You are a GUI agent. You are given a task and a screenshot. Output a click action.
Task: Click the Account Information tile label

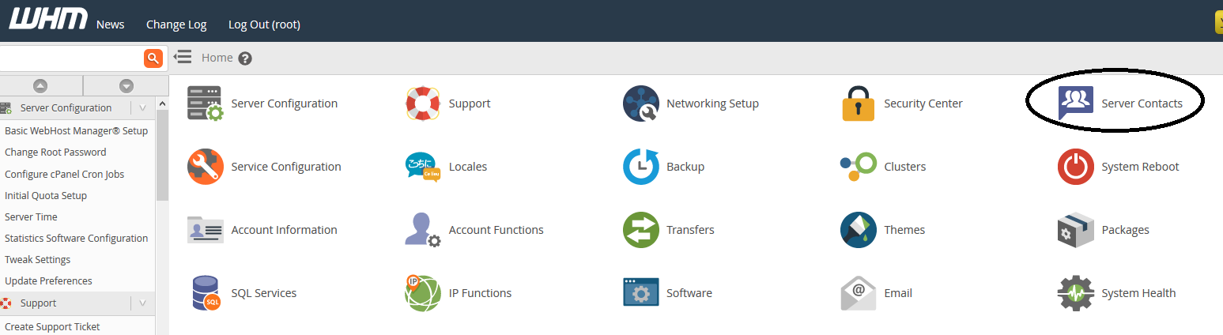285,230
